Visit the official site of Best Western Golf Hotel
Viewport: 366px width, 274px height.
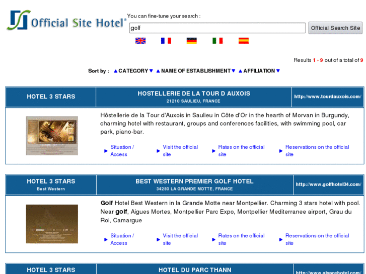[x=180, y=239]
